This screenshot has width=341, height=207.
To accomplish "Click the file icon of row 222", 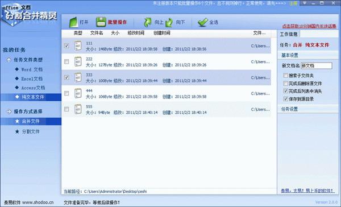I will 78,61.
